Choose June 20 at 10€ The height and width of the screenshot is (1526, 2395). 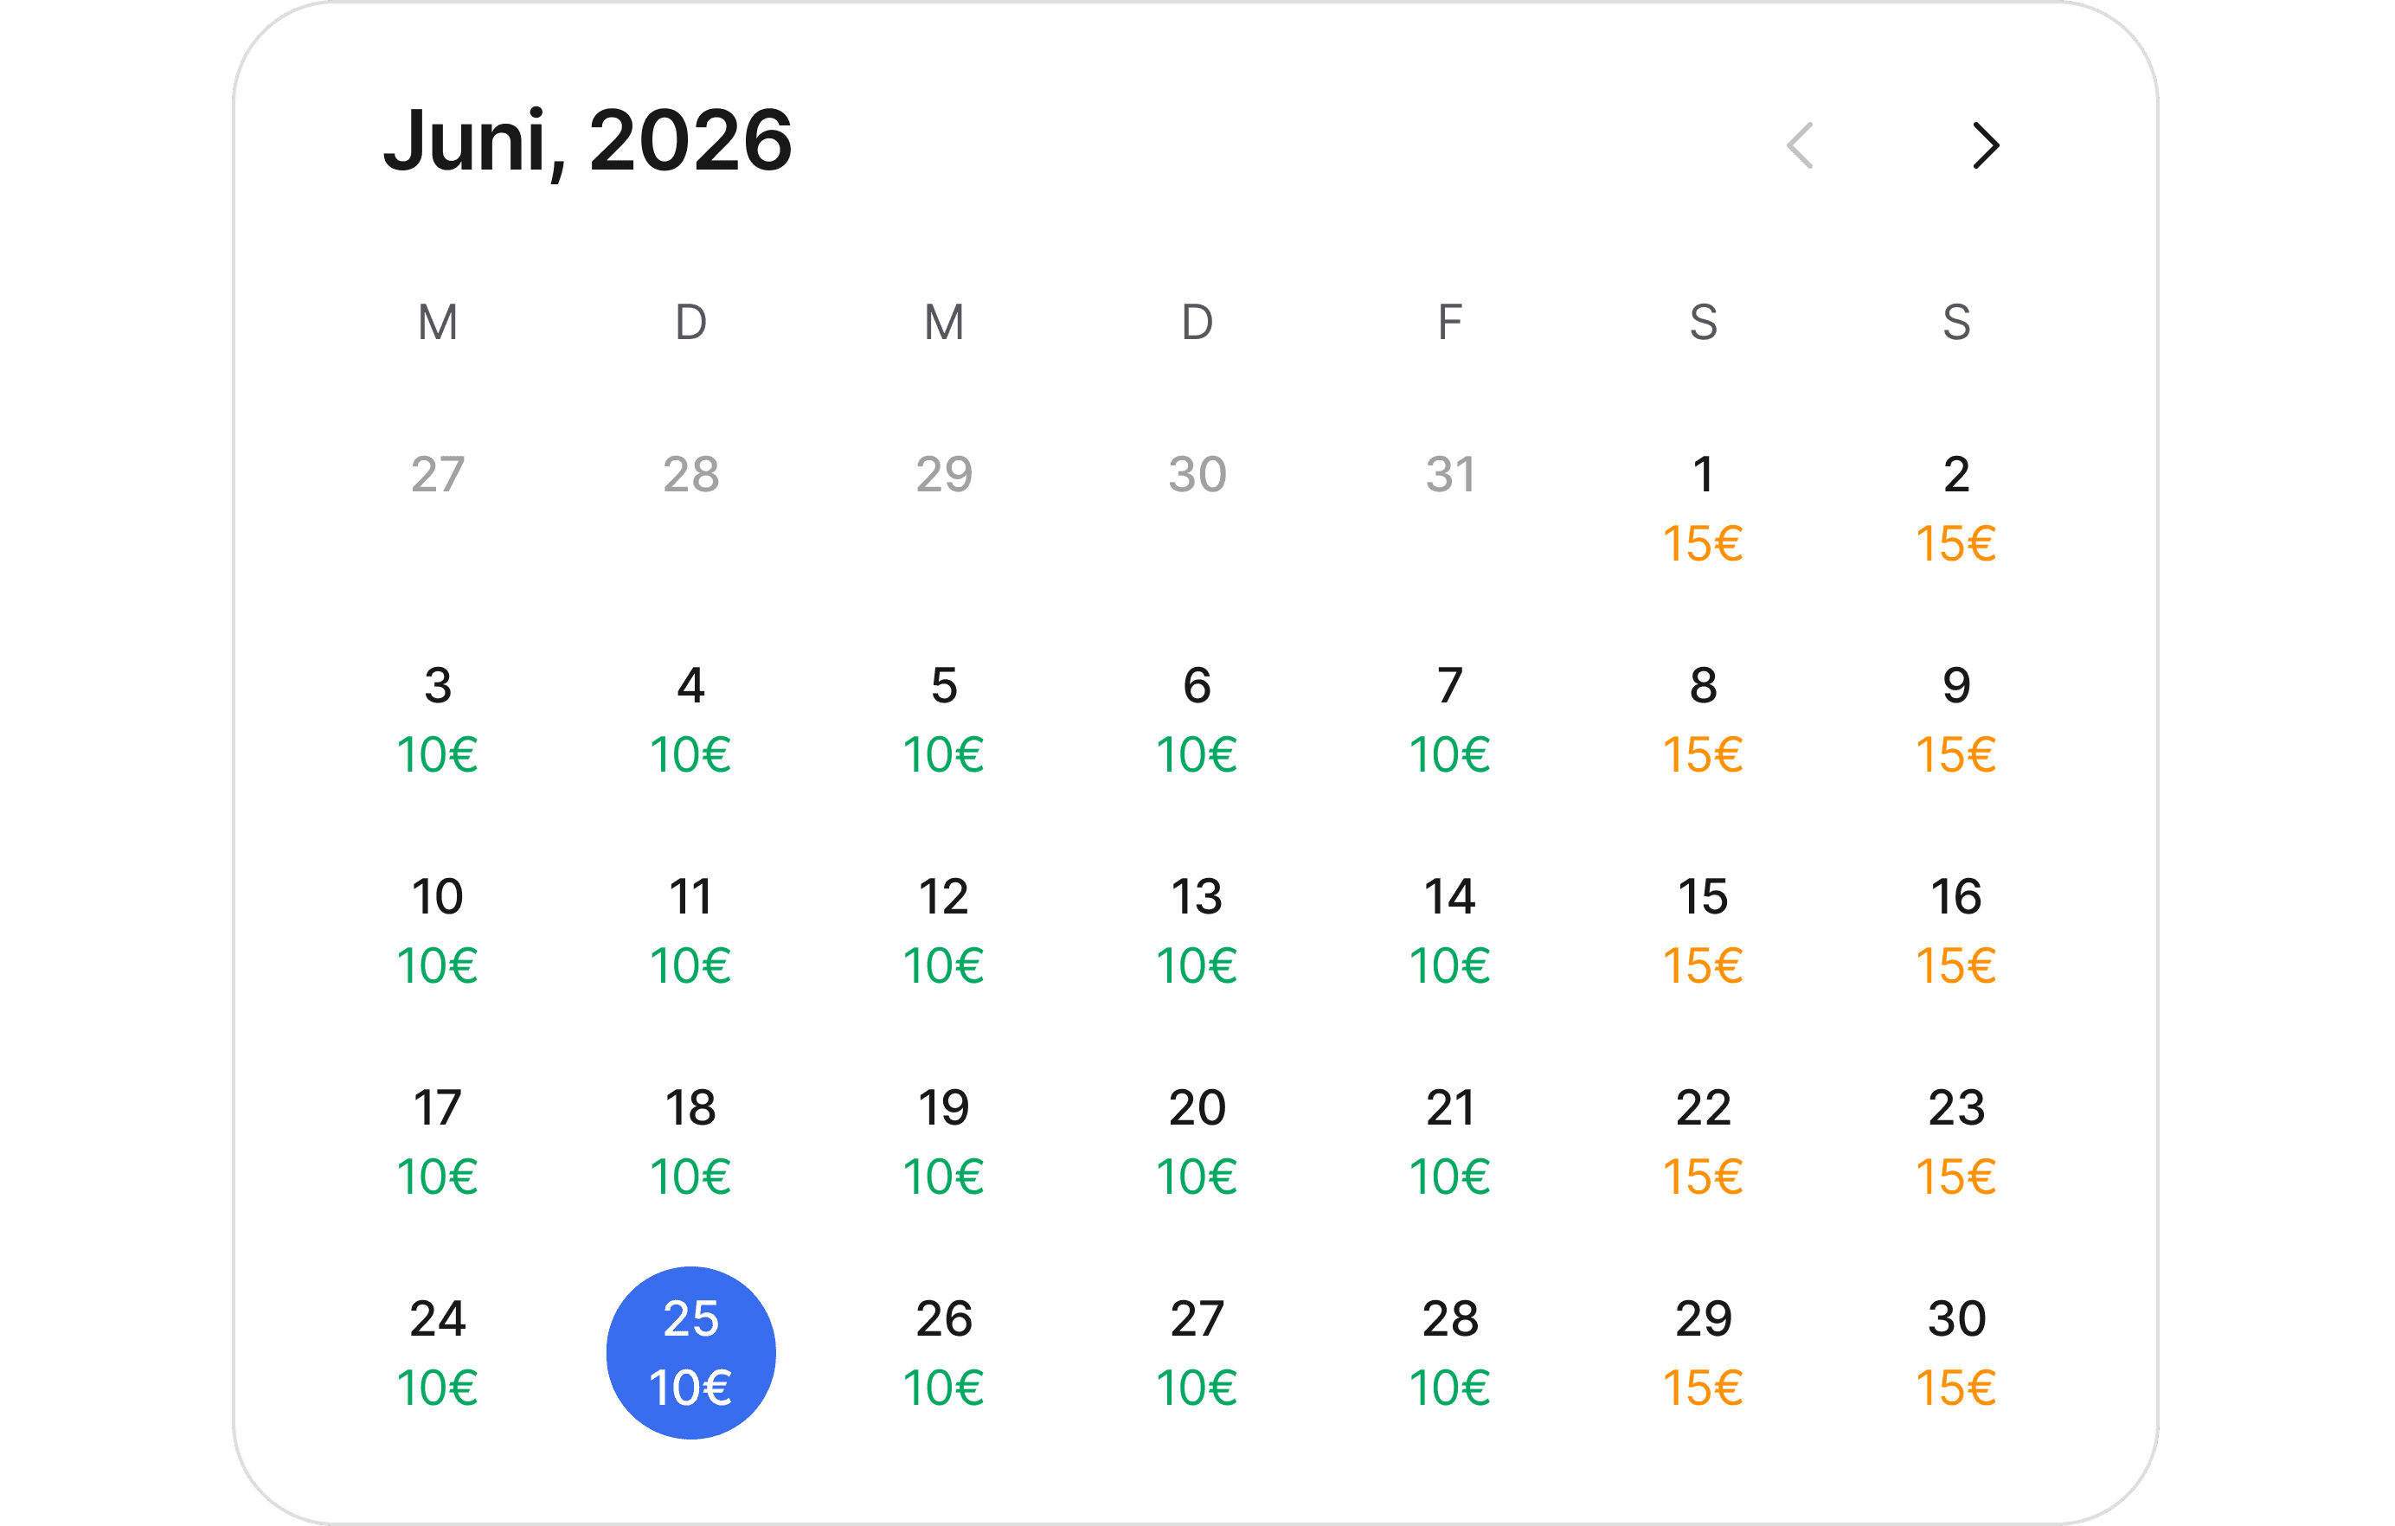coord(1197,1142)
